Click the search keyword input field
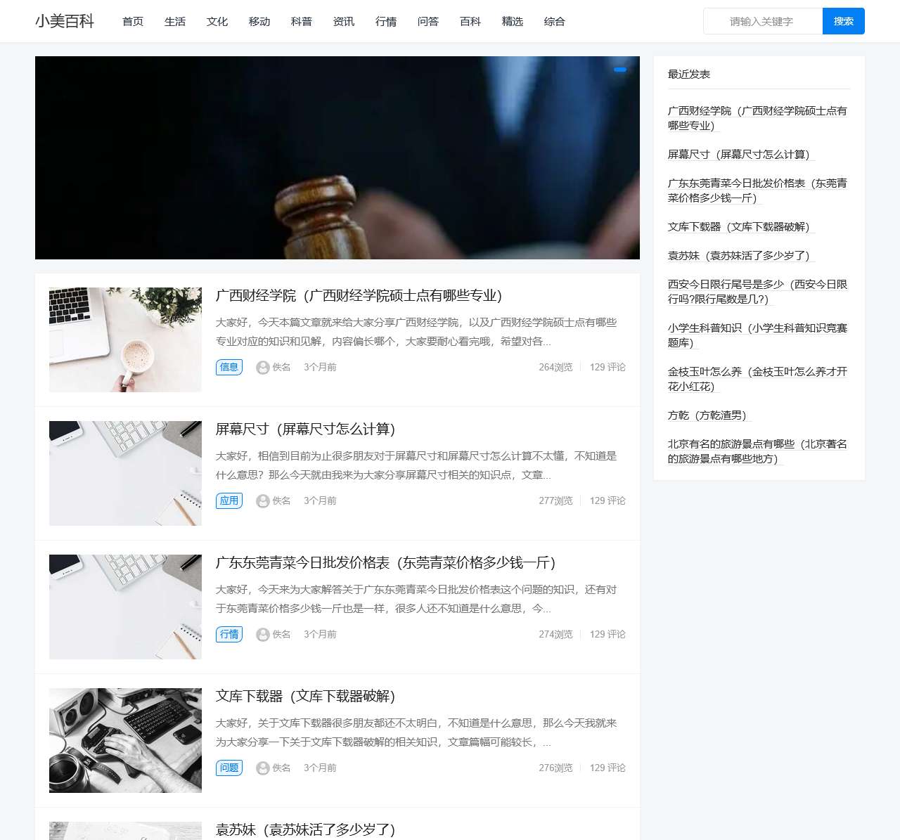The image size is (900, 840). (762, 22)
